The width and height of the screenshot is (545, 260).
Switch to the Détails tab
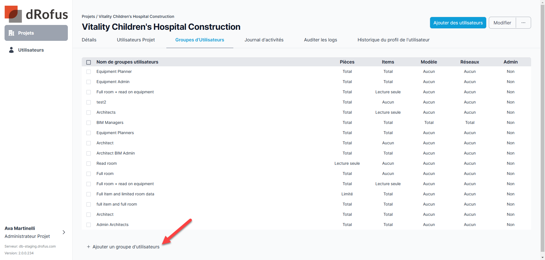pos(89,40)
